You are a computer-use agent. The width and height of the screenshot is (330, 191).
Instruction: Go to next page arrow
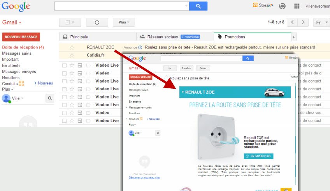coord(303,22)
